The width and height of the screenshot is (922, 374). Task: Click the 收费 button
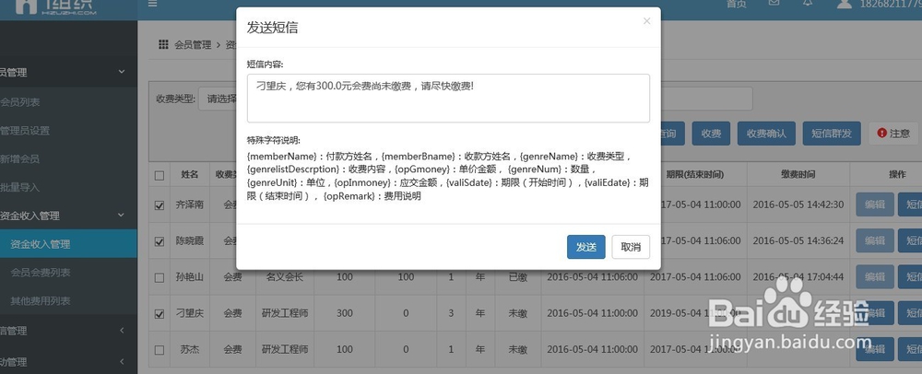click(x=711, y=134)
